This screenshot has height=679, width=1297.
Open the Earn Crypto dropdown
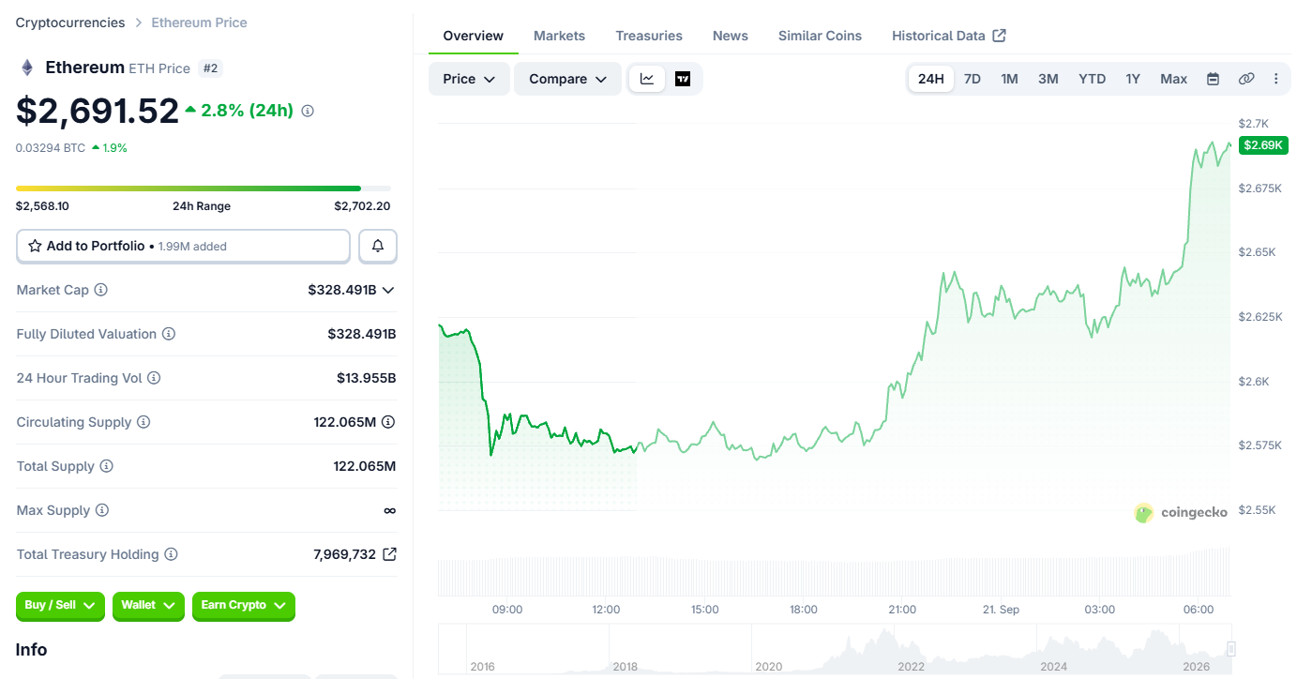click(x=244, y=606)
